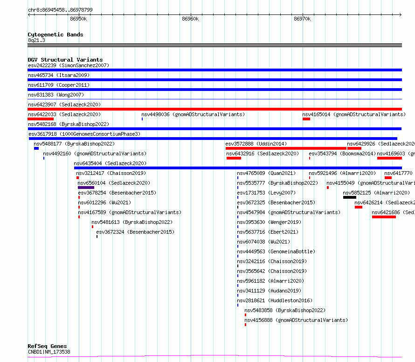Select the nsv6423907 (Sedlazeck2020) red bar
Viewport: 415px width, 362px height.
(x=214, y=109)
